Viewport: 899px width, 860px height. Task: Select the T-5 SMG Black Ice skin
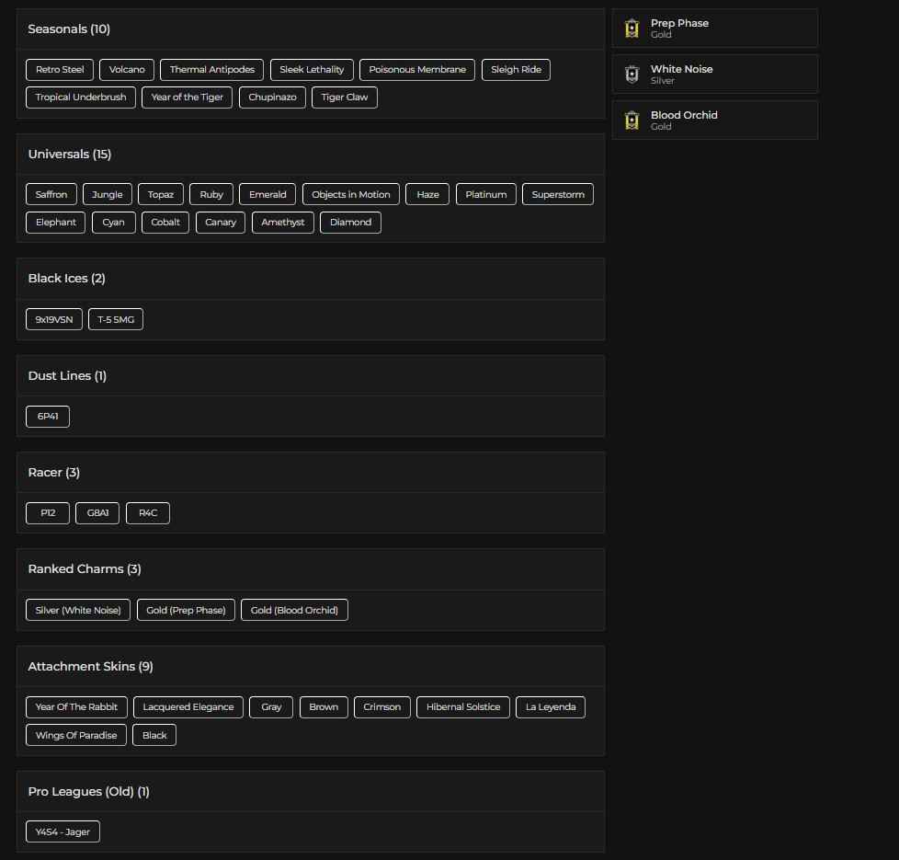click(x=115, y=319)
